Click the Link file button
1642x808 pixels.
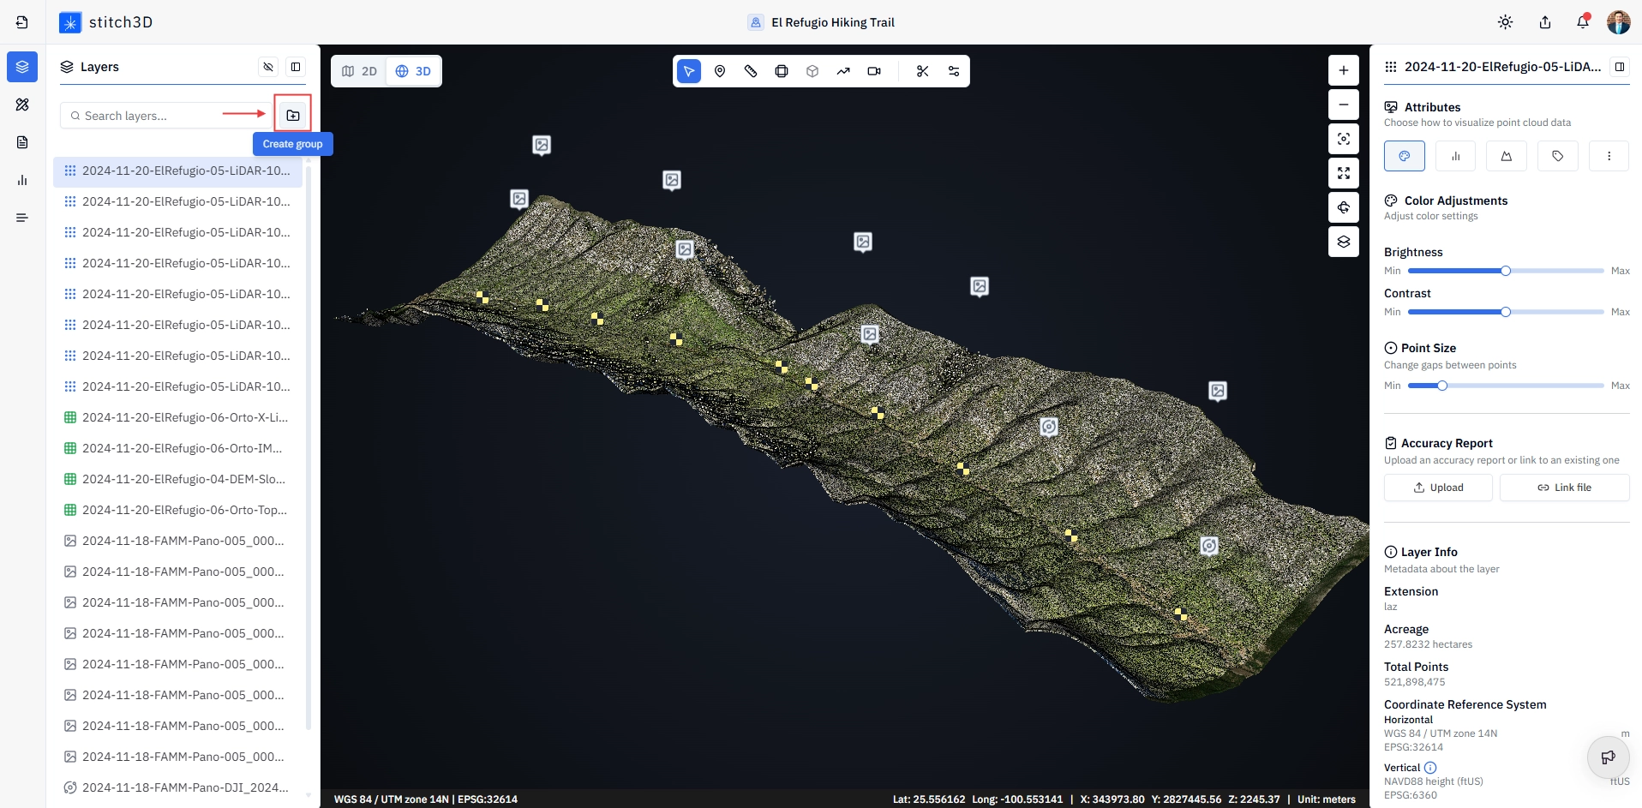click(1564, 488)
